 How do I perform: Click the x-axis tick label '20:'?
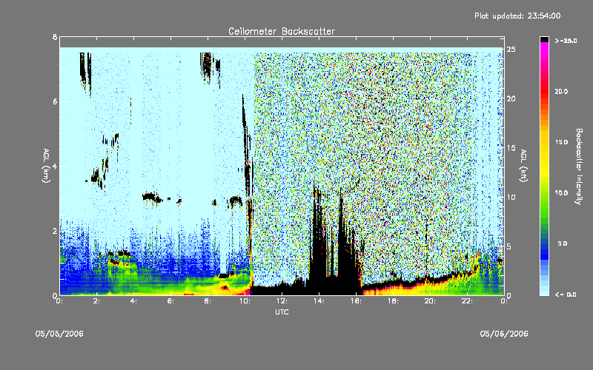430,301
